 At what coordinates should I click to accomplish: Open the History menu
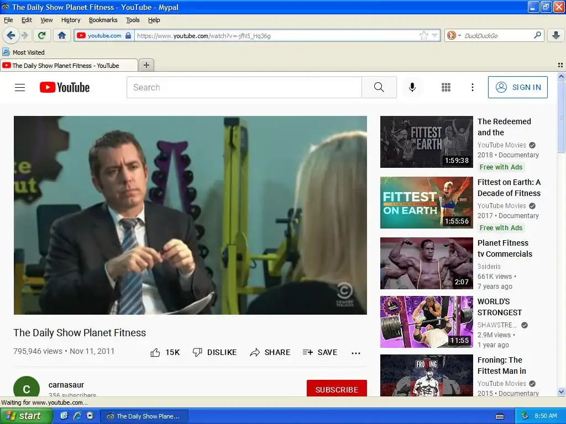click(x=71, y=20)
